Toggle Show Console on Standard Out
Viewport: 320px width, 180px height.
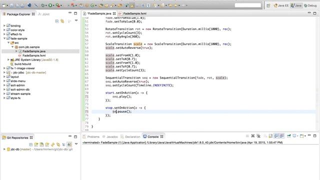[x=276, y=136]
